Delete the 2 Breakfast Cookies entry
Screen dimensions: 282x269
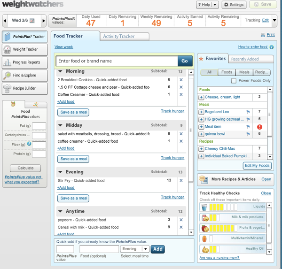(181, 80)
